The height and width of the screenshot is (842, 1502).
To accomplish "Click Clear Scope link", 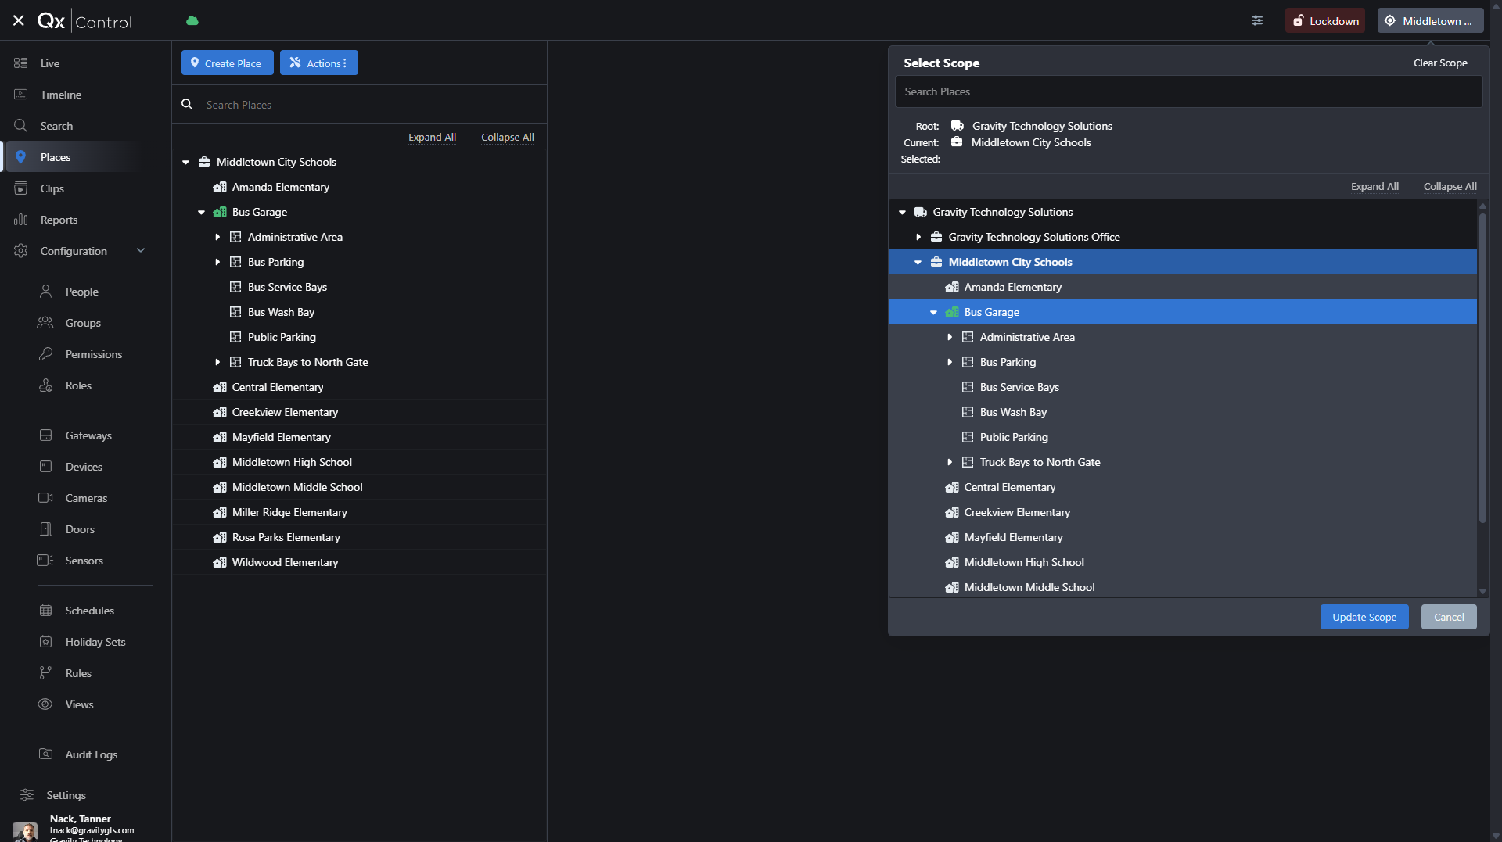I will [1440, 63].
